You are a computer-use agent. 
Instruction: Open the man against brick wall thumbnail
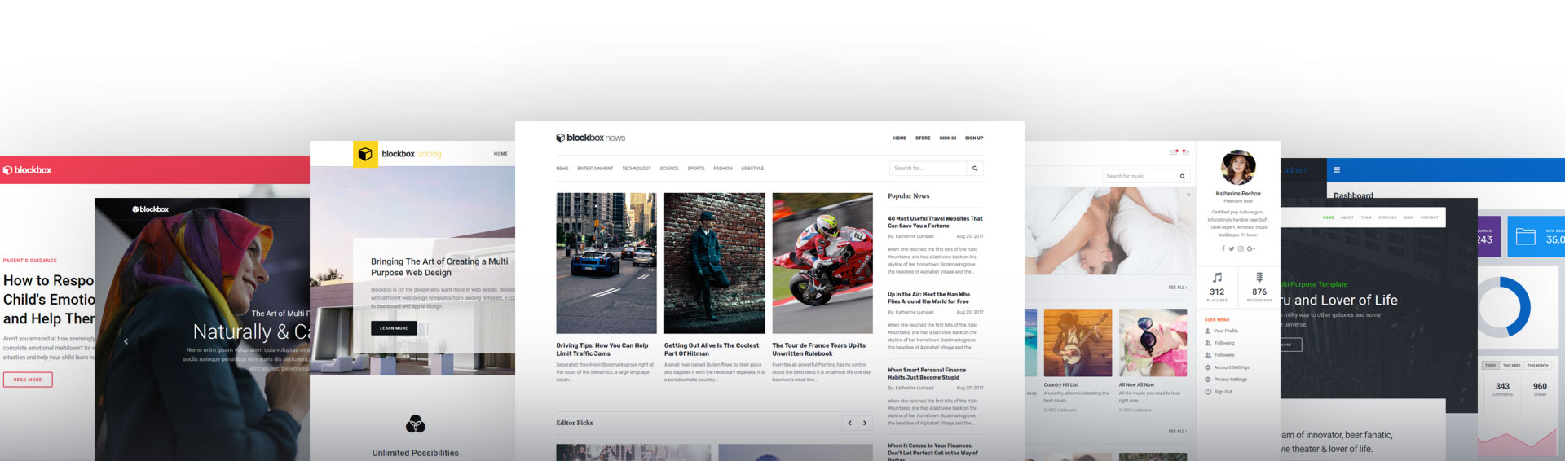(715, 263)
